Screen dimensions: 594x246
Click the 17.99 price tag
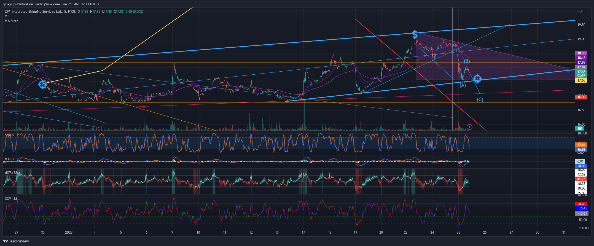(x=581, y=63)
